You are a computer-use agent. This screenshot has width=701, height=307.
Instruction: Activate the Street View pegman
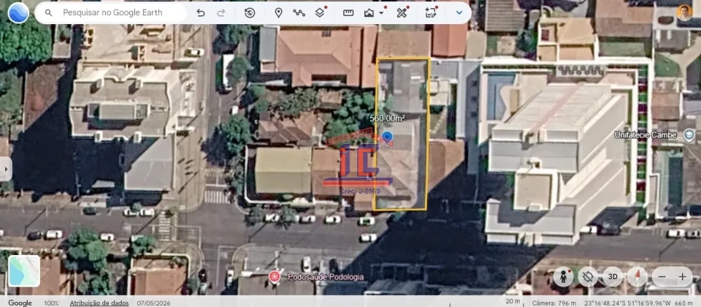pyautogui.click(x=563, y=277)
